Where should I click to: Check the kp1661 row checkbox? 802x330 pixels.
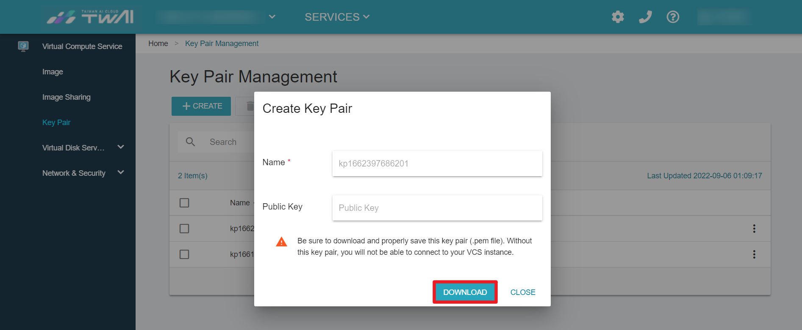[x=184, y=254]
